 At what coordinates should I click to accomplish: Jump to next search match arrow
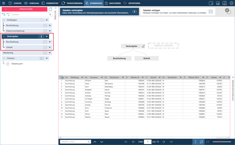coord(102,142)
